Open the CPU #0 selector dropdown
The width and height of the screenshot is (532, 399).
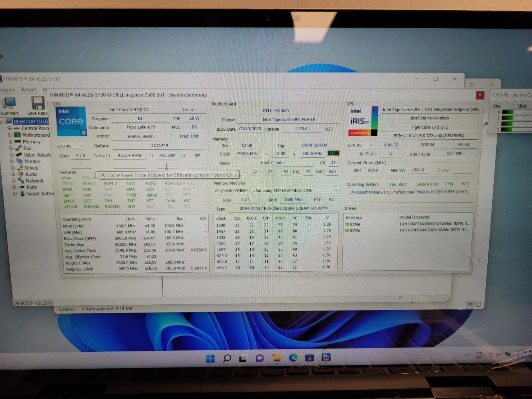click(81, 146)
